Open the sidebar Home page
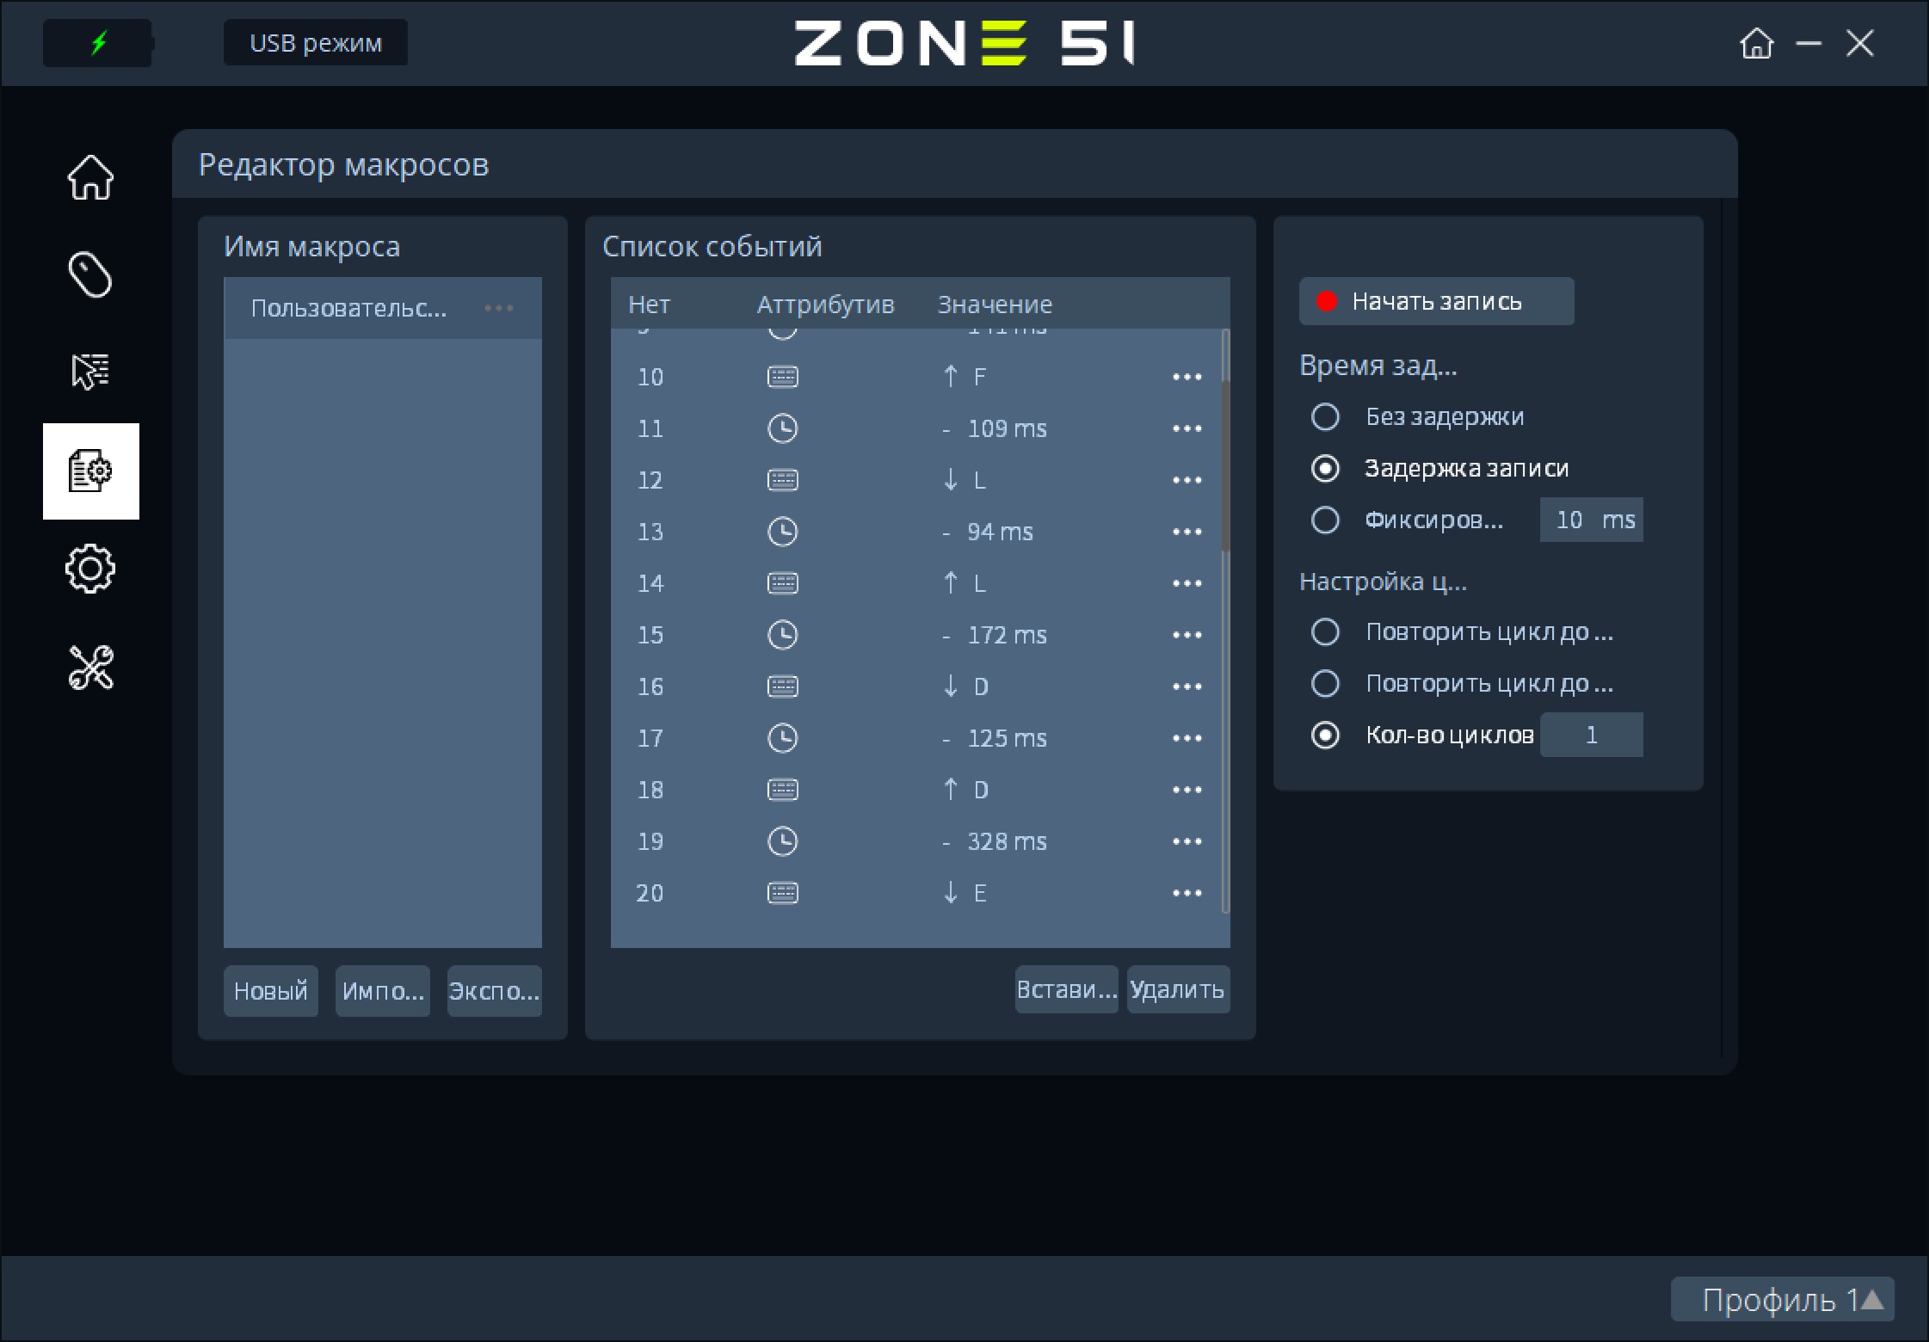 [90, 178]
